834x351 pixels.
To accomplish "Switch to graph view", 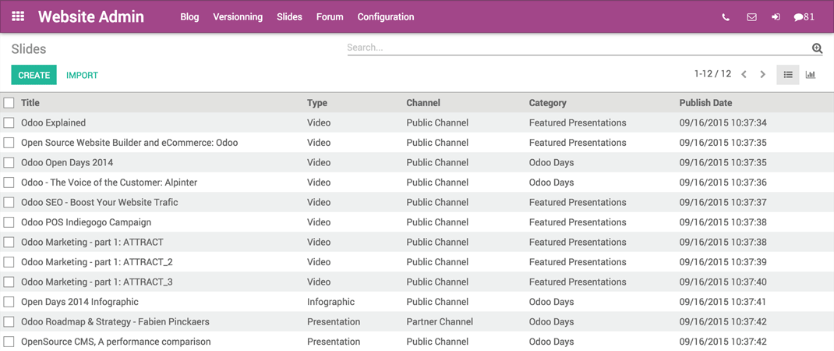I will (810, 75).
